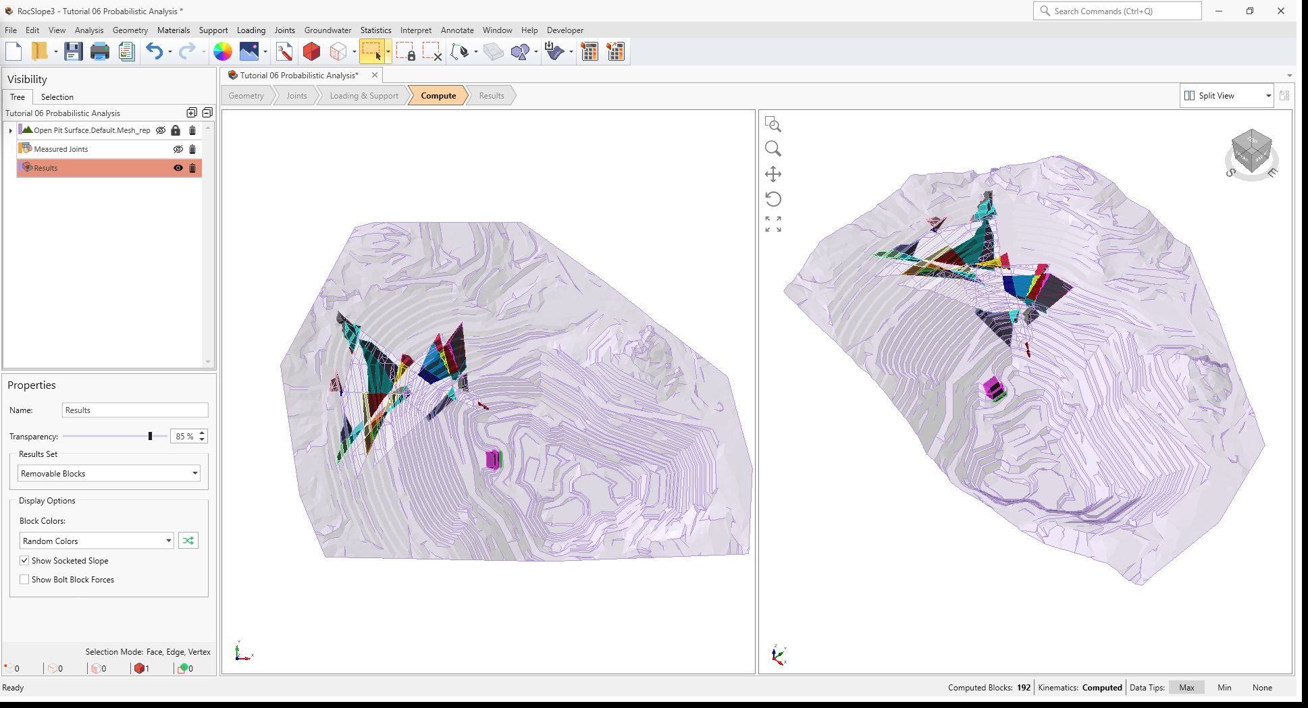Click the rotate view icon in viewport
Screen dimensions: 1308x708
(773, 199)
